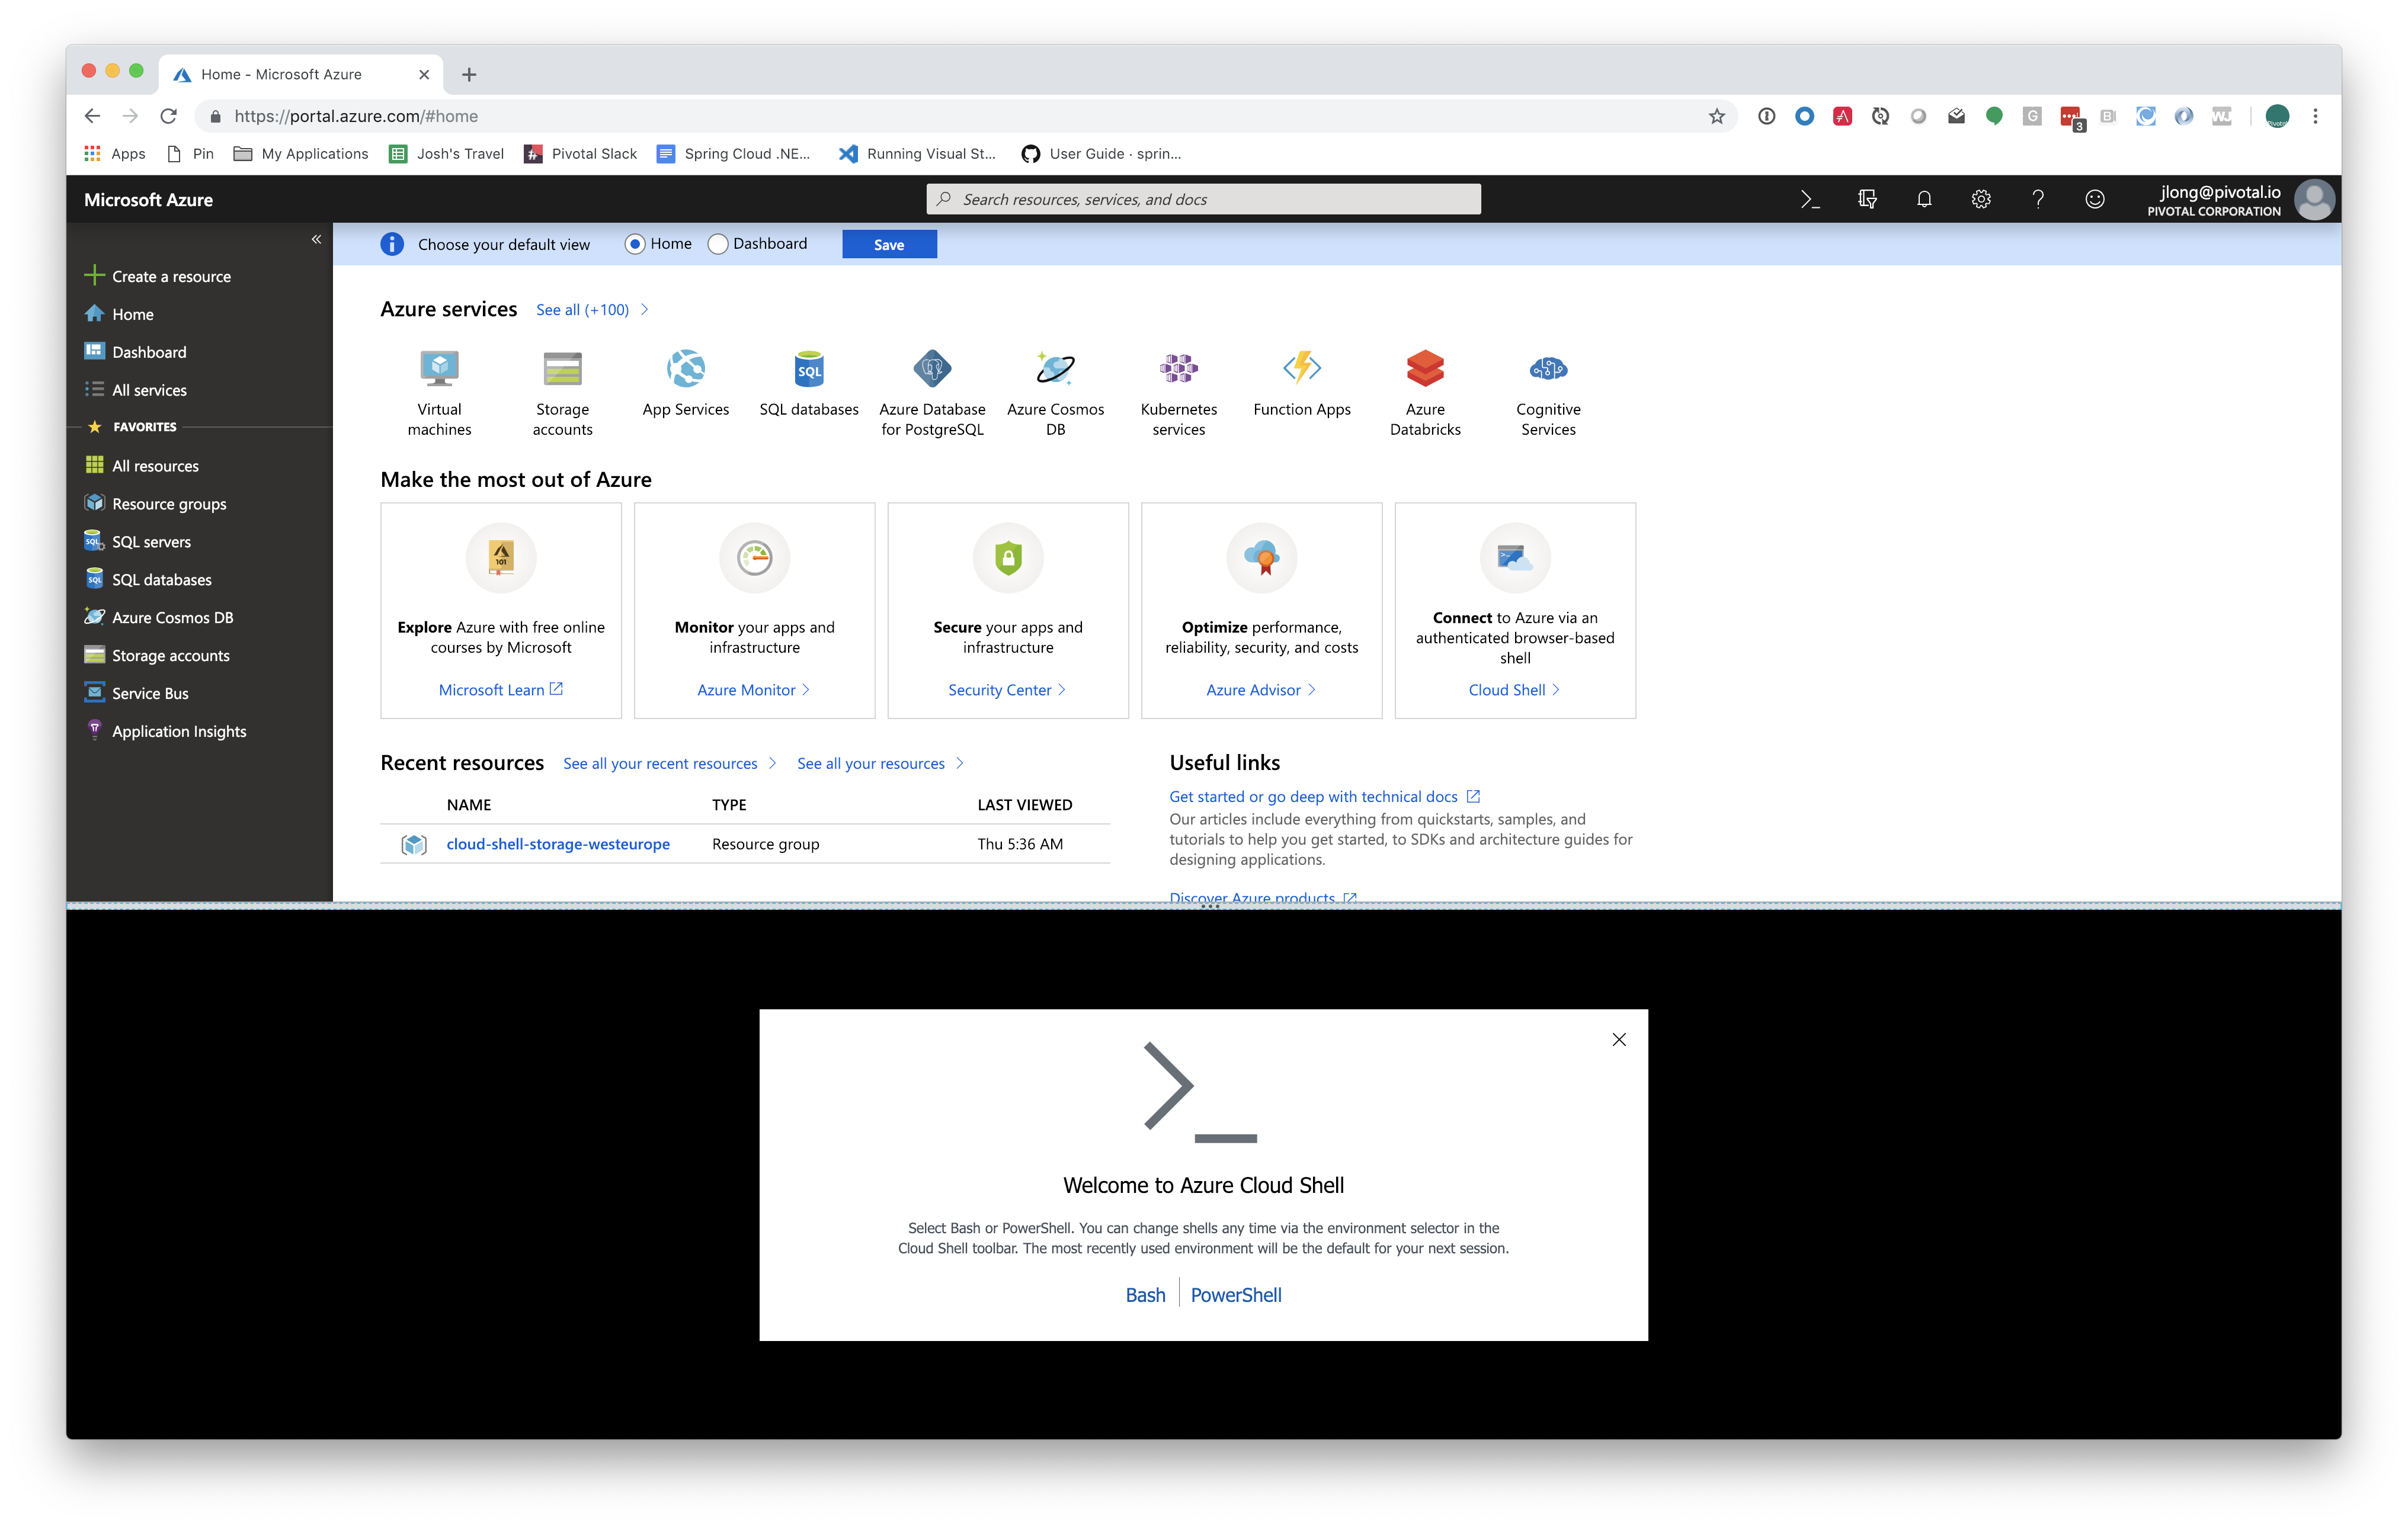Viewport: 2408px width, 1527px height.
Task: Click the notifications bell icon
Action: [x=1923, y=199]
